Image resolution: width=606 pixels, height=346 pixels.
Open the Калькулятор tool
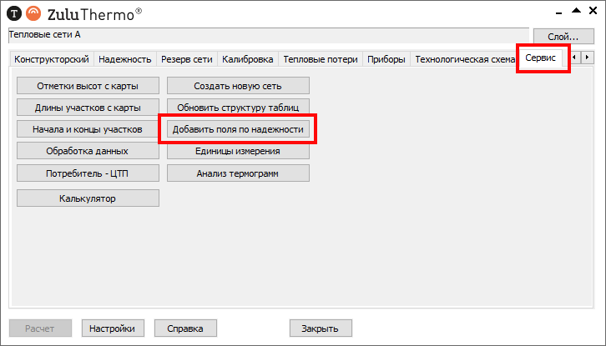point(88,198)
